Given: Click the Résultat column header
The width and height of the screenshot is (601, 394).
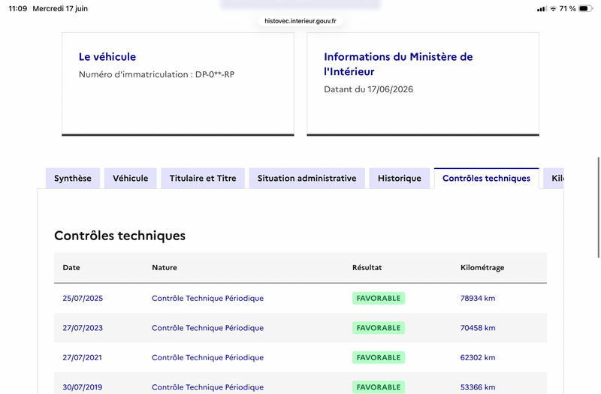Looking at the screenshot, I should pos(367,268).
